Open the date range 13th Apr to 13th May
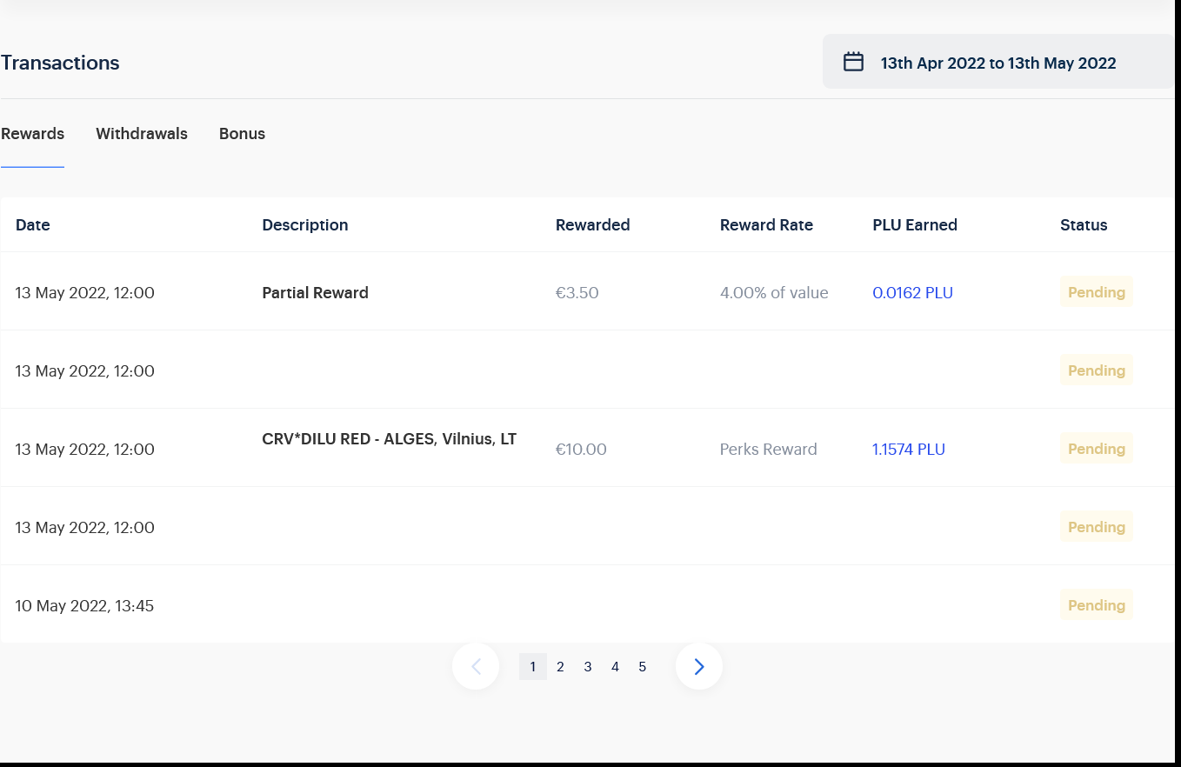1181x767 pixels. pyautogui.click(x=998, y=63)
